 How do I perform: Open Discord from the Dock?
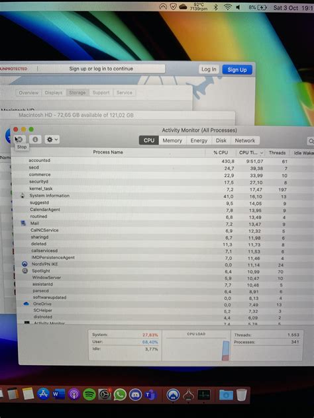[135, 395]
